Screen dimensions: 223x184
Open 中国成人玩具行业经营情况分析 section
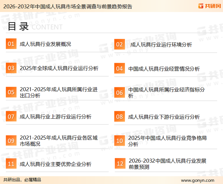click(164, 69)
